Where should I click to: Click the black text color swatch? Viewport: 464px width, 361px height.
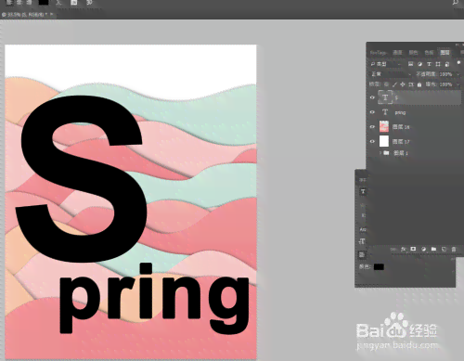click(379, 266)
